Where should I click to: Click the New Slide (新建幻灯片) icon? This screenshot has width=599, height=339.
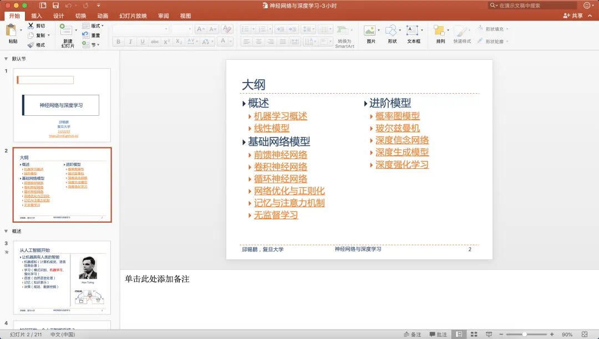[66, 30]
